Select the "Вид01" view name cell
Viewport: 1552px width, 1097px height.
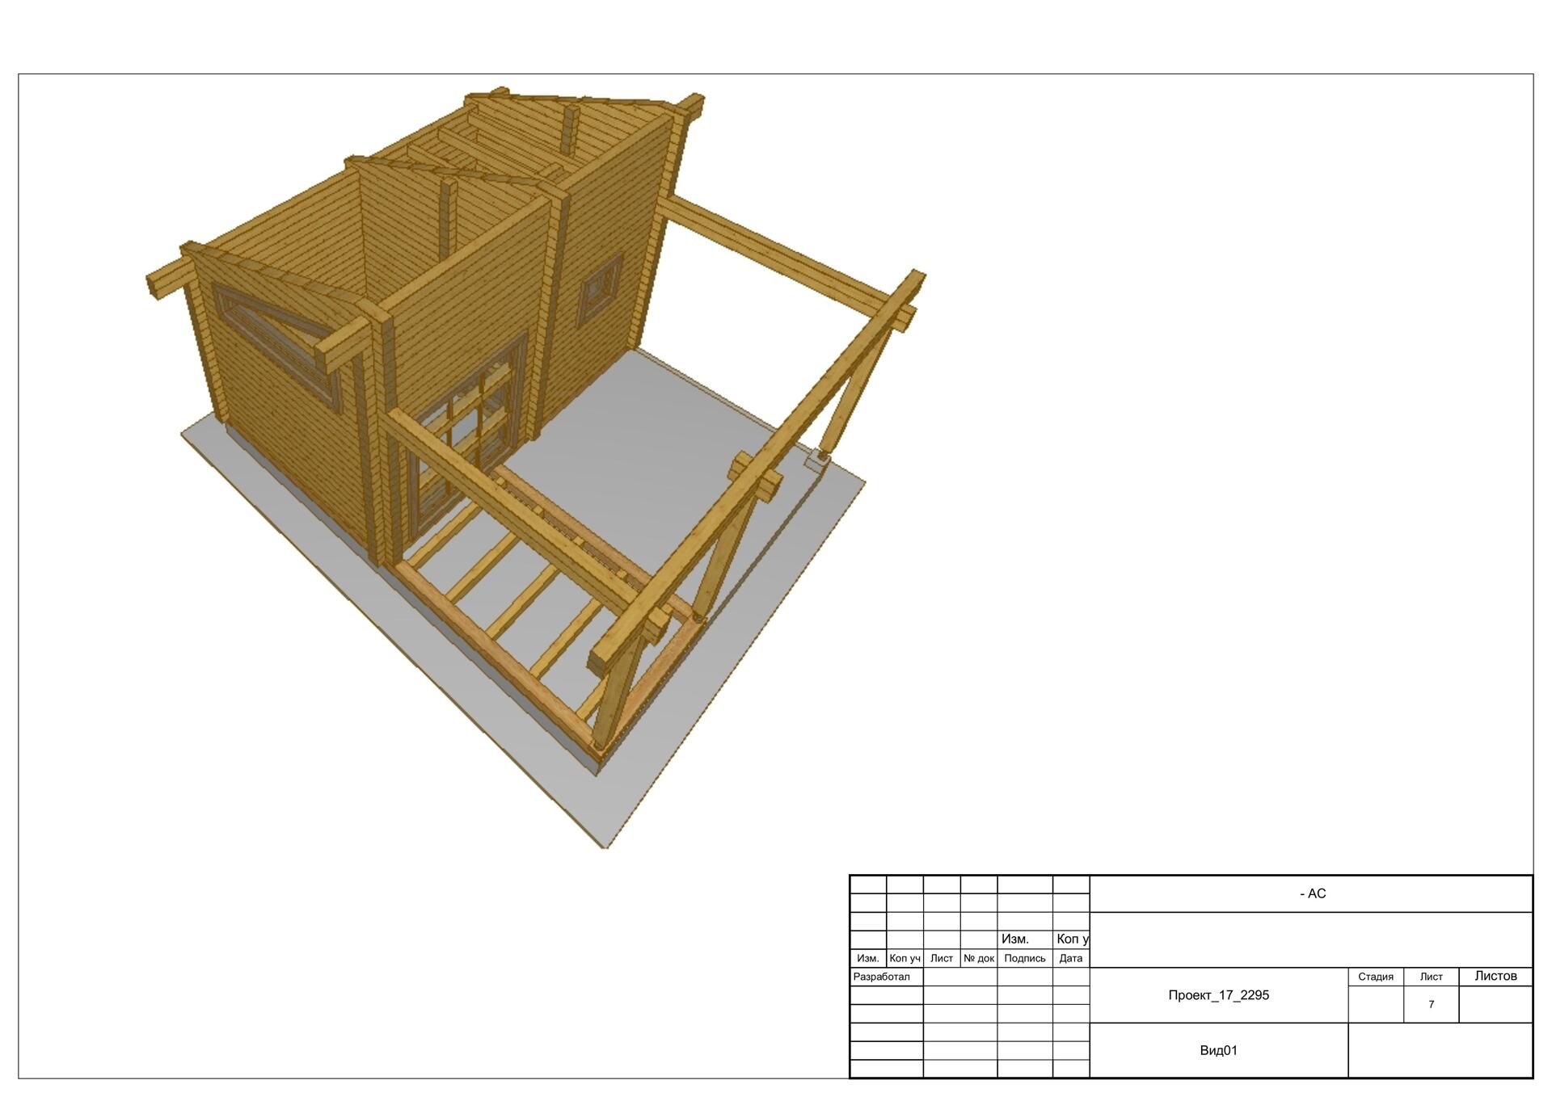point(1218,1050)
